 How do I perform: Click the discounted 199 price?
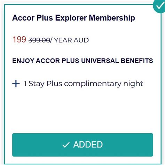pyautogui.click(x=19, y=39)
